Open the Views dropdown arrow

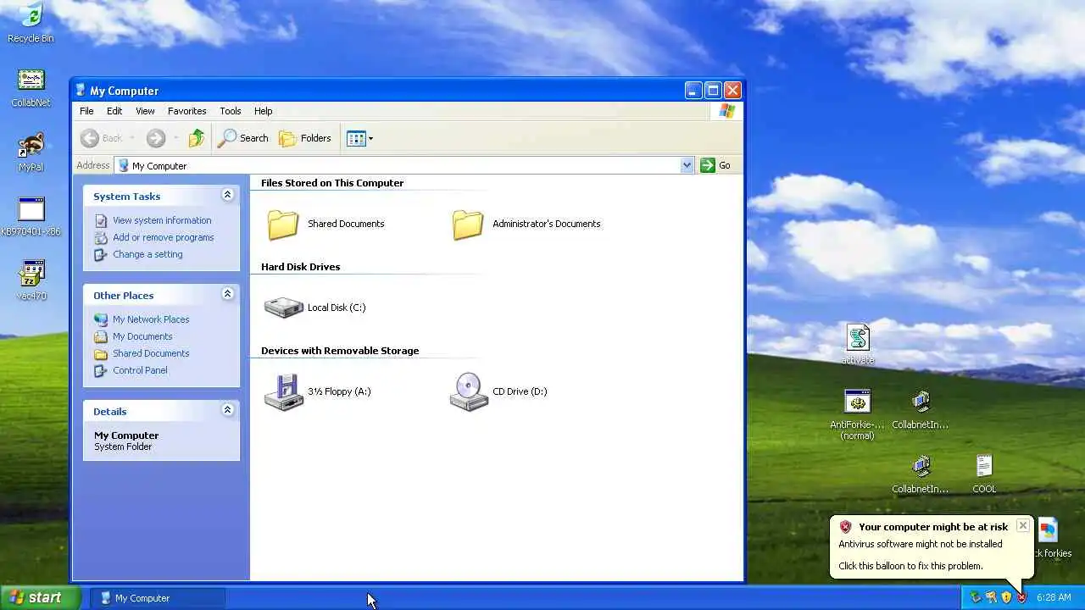pyautogui.click(x=370, y=138)
